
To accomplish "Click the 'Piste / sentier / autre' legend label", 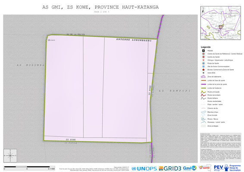I will click(x=215, y=104).
